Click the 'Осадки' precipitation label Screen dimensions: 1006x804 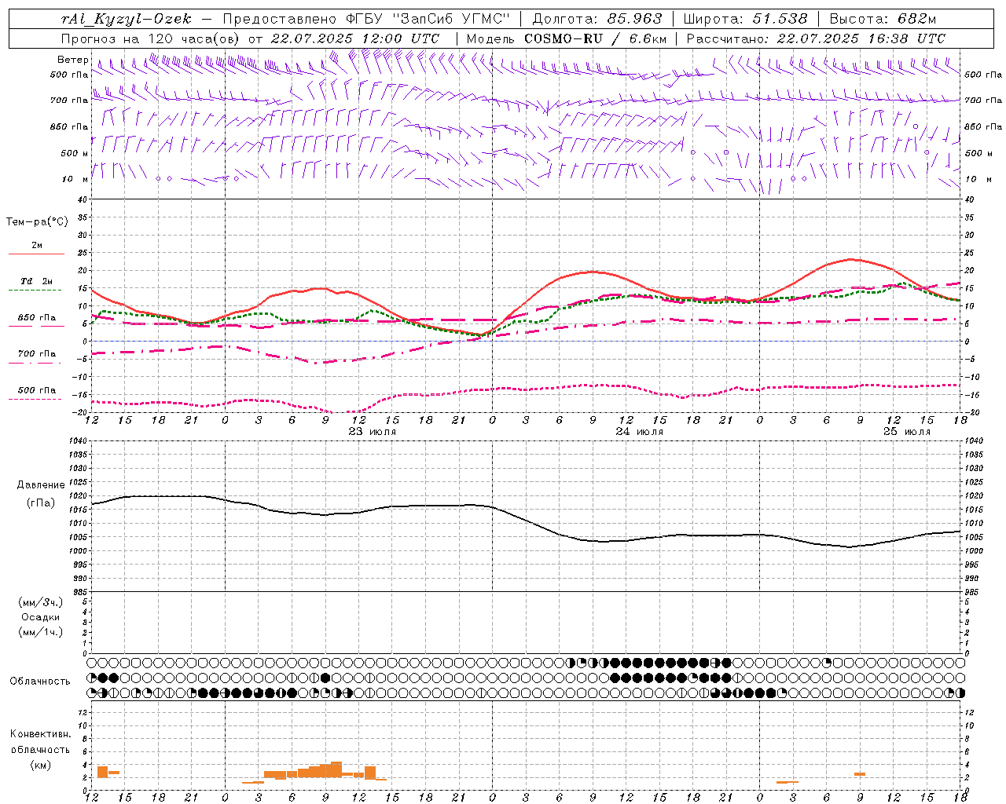coord(41,617)
